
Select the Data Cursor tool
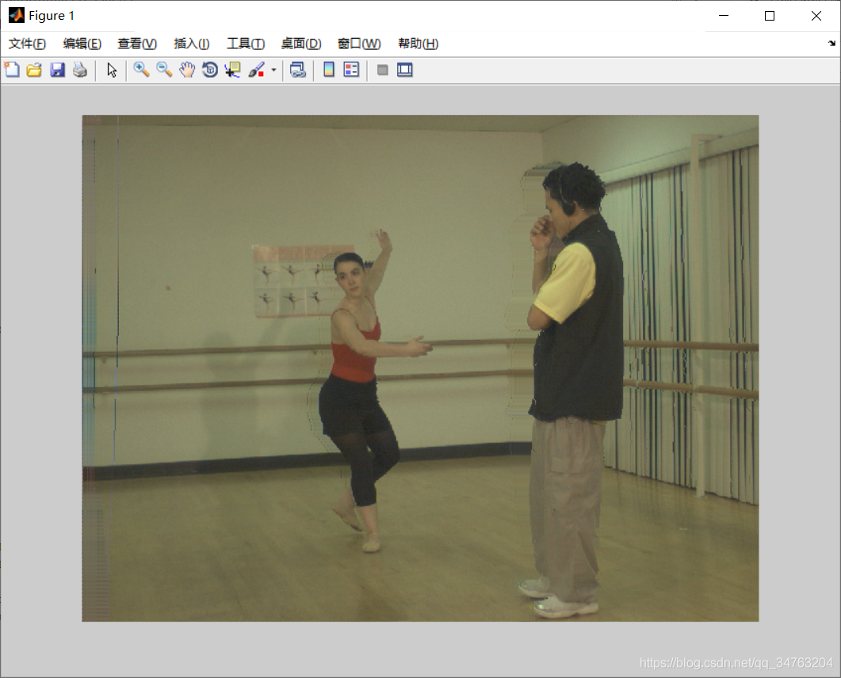point(233,70)
